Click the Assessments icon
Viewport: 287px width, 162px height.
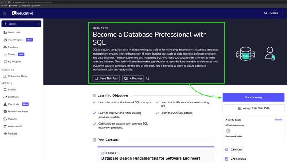[5, 126]
